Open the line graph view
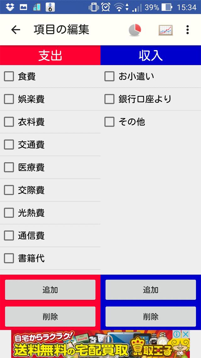The image size is (201, 358). [x=165, y=30]
